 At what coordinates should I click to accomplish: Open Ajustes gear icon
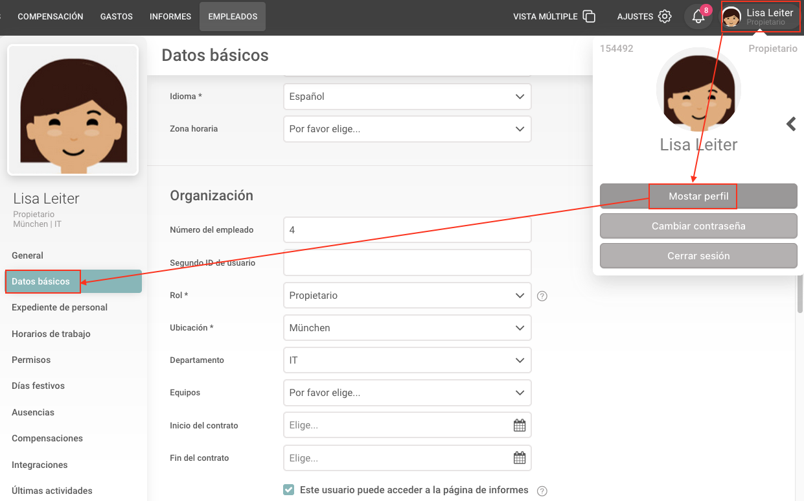(x=665, y=16)
